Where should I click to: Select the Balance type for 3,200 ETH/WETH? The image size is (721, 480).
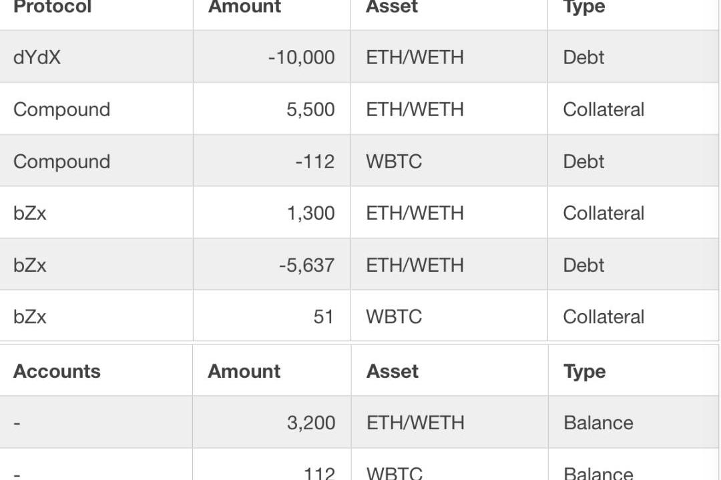(x=598, y=423)
